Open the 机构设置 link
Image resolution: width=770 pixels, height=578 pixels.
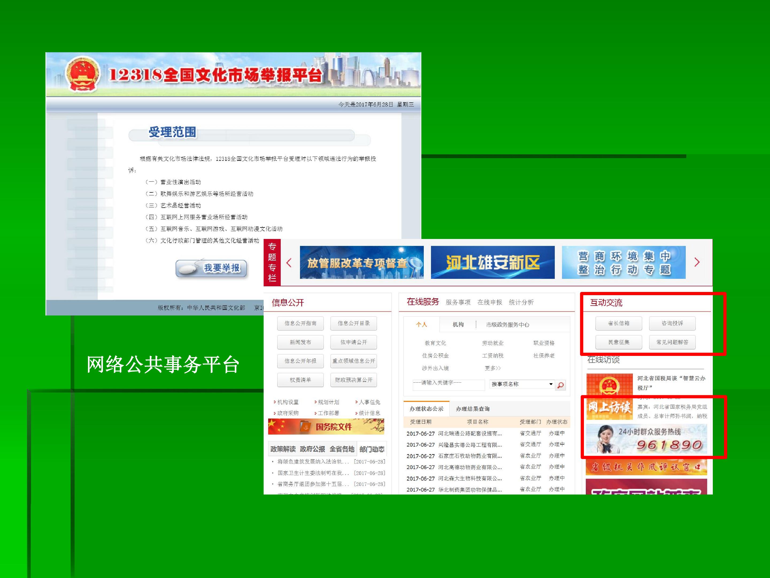(287, 402)
